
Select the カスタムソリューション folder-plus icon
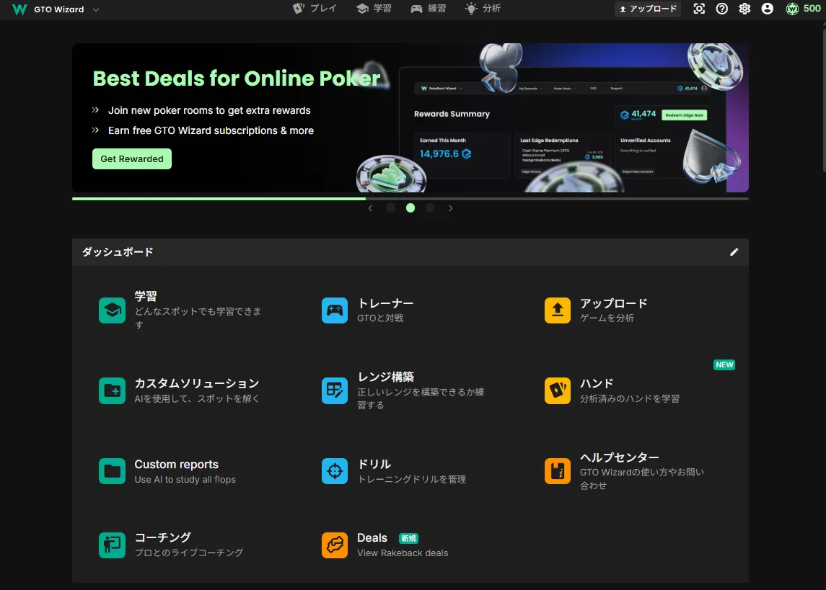click(x=112, y=390)
